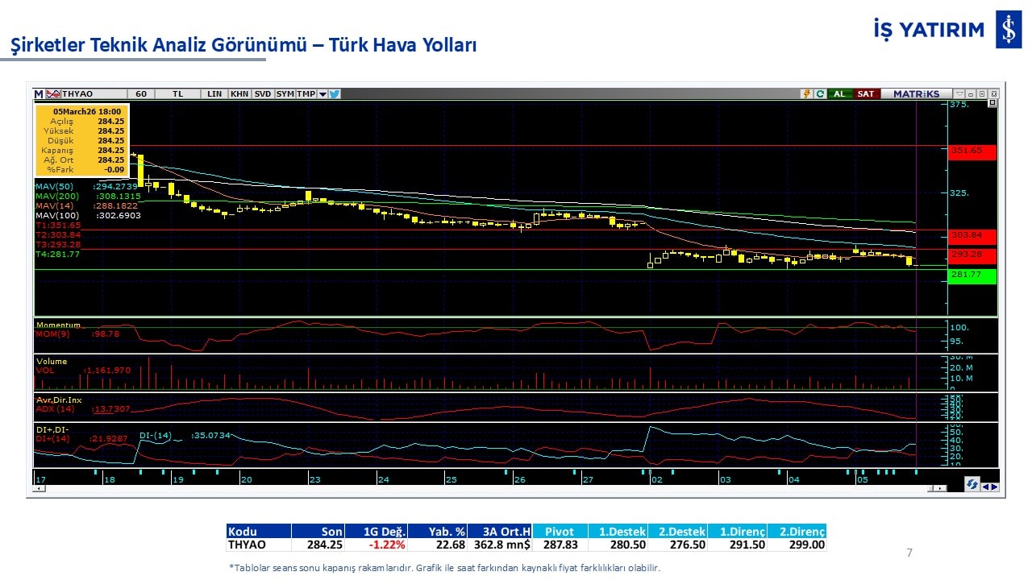1032x580 pixels.
Task: Open the dropdown arrow next to TMP
Action: pyautogui.click(x=322, y=94)
